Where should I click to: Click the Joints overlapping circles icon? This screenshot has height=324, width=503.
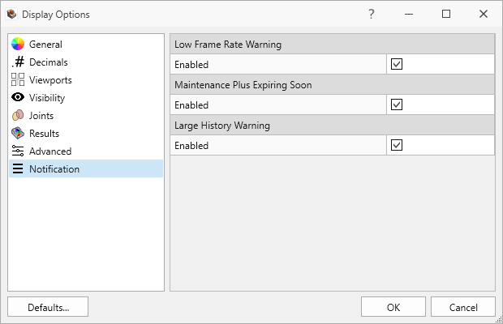point(18,115)
